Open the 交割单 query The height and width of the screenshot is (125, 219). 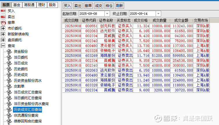[x=19, y=86]
